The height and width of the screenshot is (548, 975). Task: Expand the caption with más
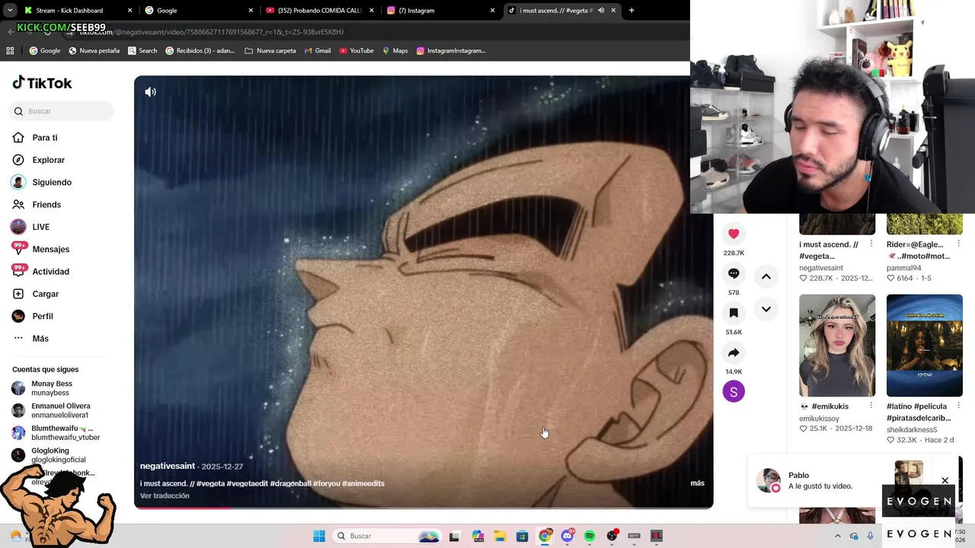pos(697,483)
